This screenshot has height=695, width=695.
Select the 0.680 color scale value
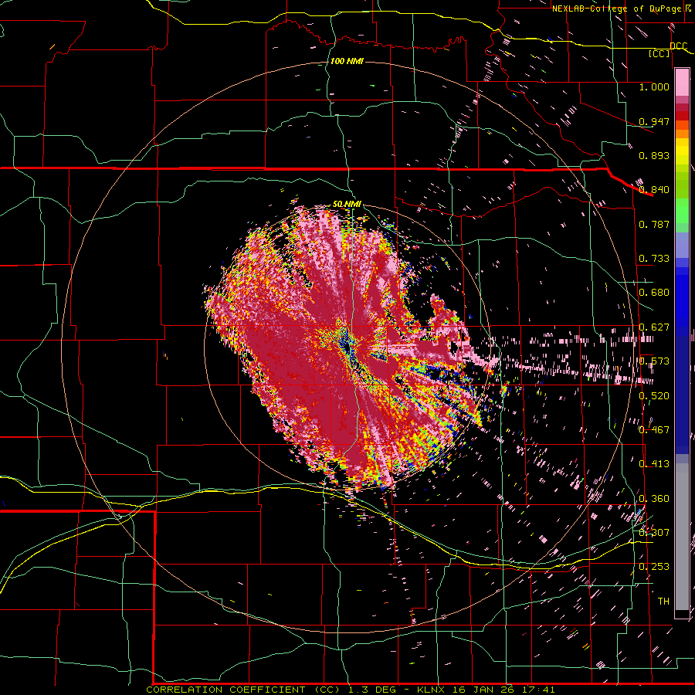coord(654,293)
